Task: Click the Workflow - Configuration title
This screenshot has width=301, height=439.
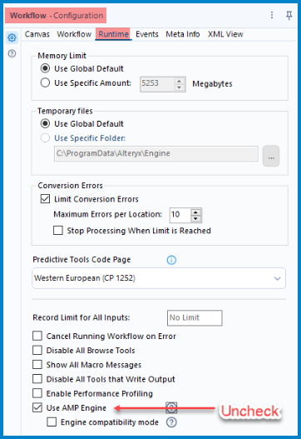Action: coord(57,15)
